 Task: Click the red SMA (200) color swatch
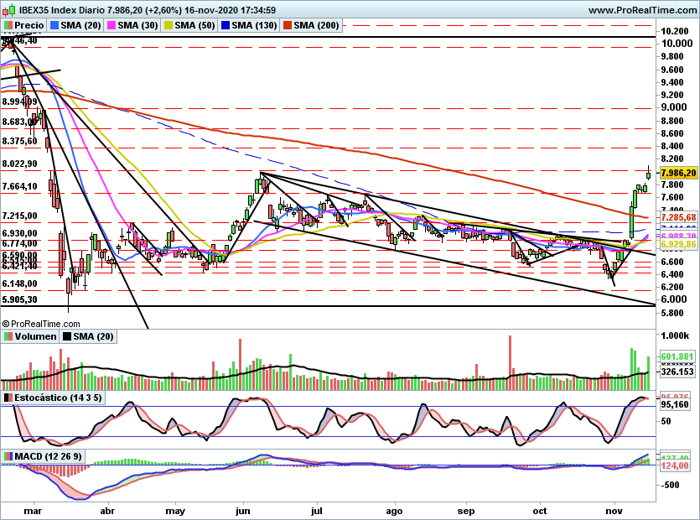coord(288,25)
